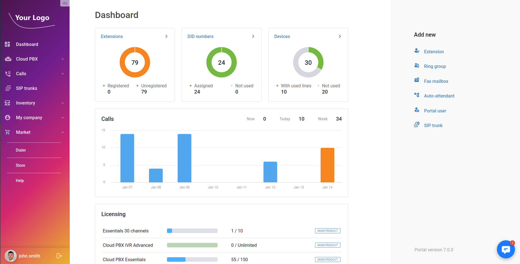Viewport: 520px width, 264px height.
Task: Click the Auto-attendant icon in Add new
Action: 417,95
